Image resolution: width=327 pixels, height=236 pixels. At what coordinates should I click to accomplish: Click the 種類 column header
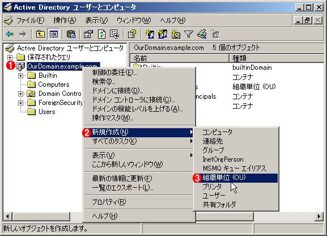click(277, 58)
